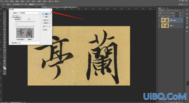Hide the 图层 0 副本 layer
This screenshot has width=189, height=103.
[x=159, y=20]
